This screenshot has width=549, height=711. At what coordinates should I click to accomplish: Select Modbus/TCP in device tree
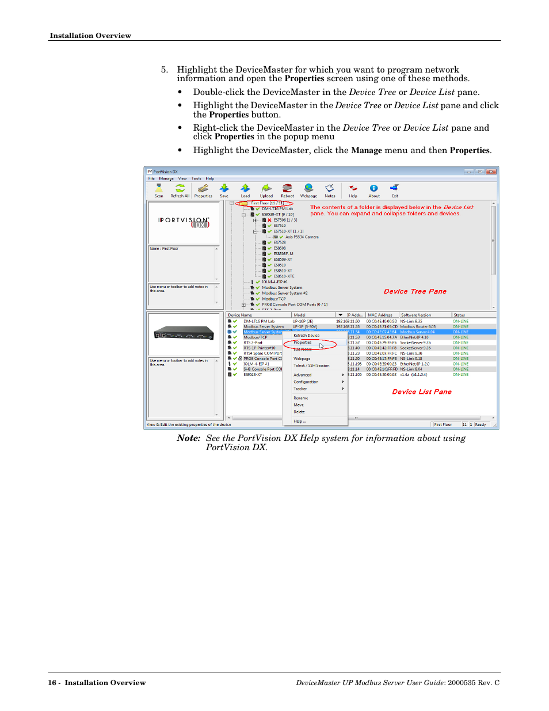click(274, 299)
